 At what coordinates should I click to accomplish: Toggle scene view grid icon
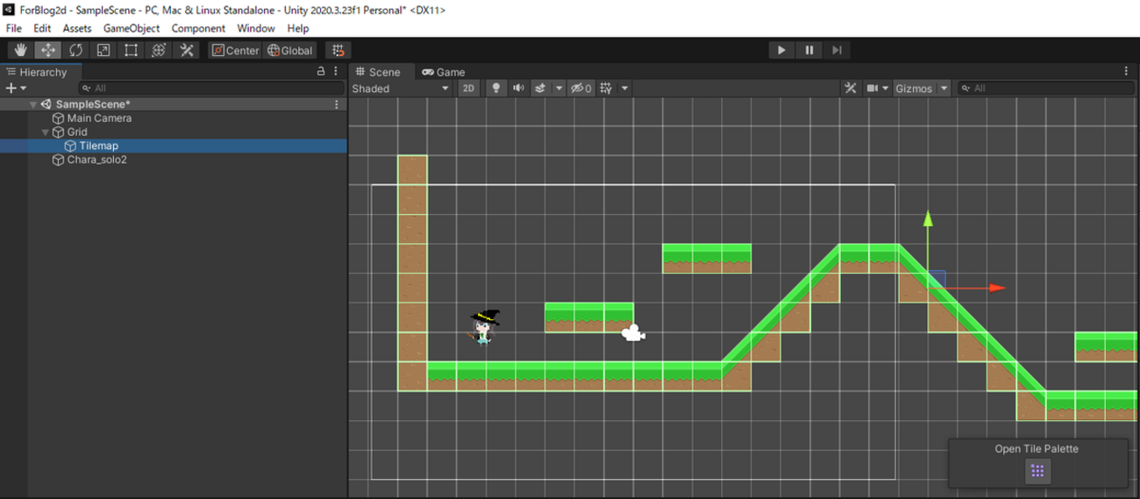(x=606, y=88)
